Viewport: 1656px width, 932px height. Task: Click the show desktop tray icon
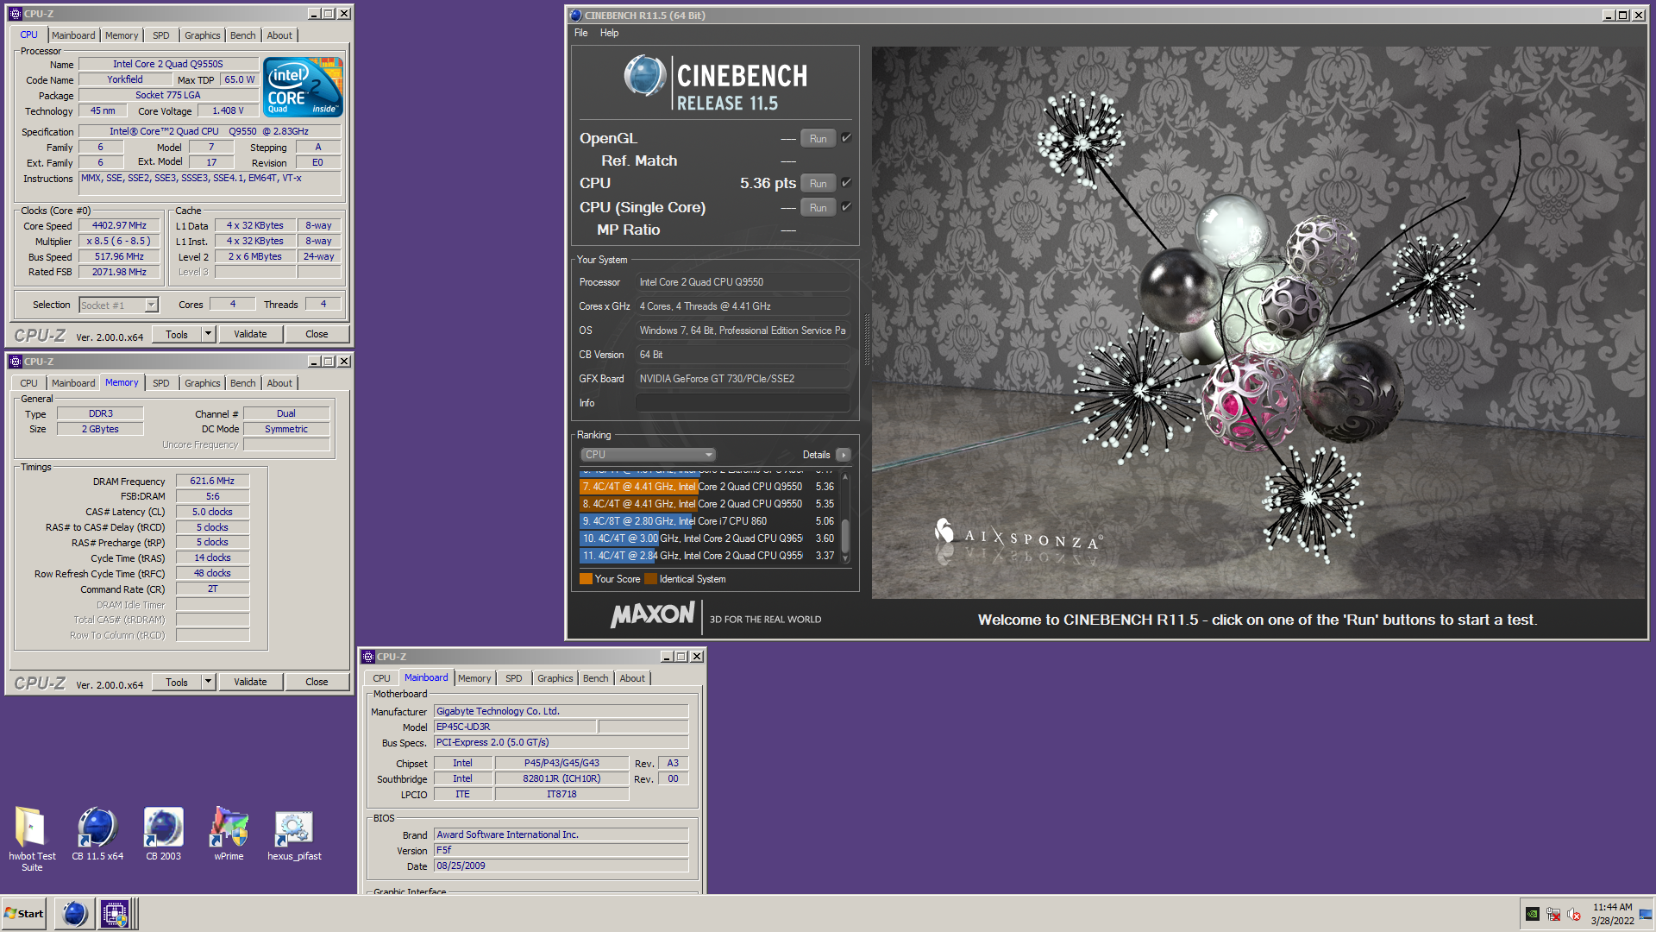pos(1646,914)
